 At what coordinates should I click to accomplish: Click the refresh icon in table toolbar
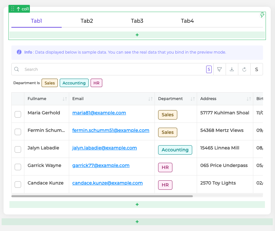(244, 69)
